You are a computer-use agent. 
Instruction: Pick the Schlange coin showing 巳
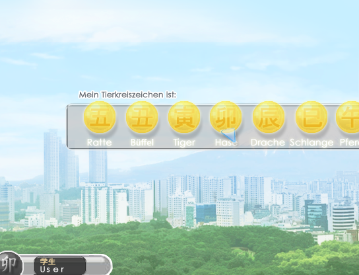tap(311, 117)
